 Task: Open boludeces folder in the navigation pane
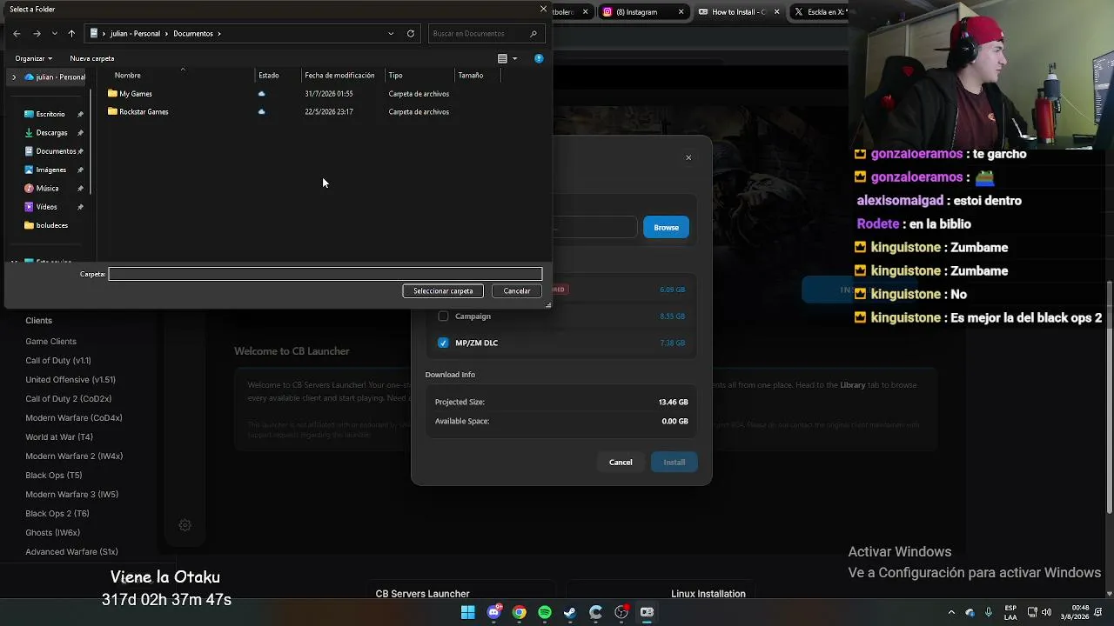coord(51,225)
